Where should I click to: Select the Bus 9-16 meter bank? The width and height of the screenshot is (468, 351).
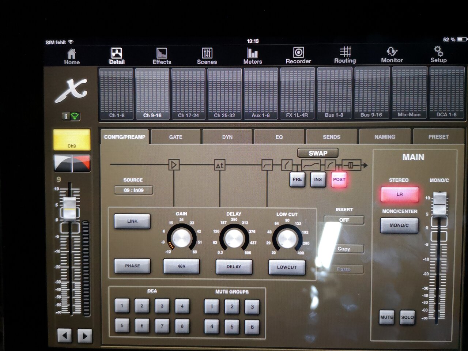click(x=371, y=93)
